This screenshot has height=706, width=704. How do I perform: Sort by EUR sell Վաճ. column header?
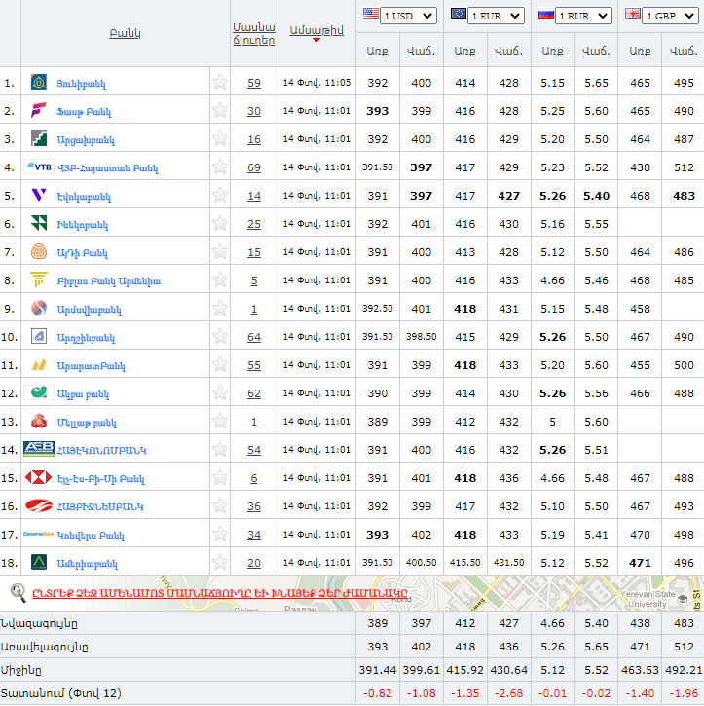(508, 51)
